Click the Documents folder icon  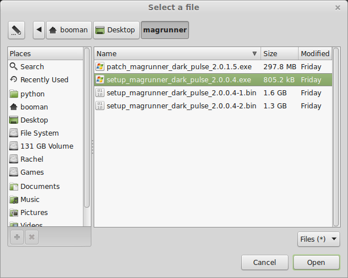14,186
